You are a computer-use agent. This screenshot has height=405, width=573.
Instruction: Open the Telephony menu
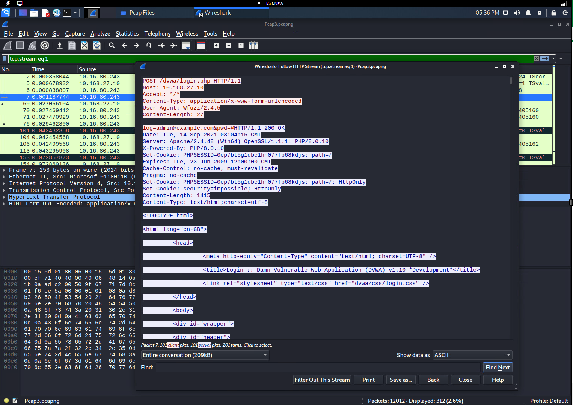pos(157,34)
